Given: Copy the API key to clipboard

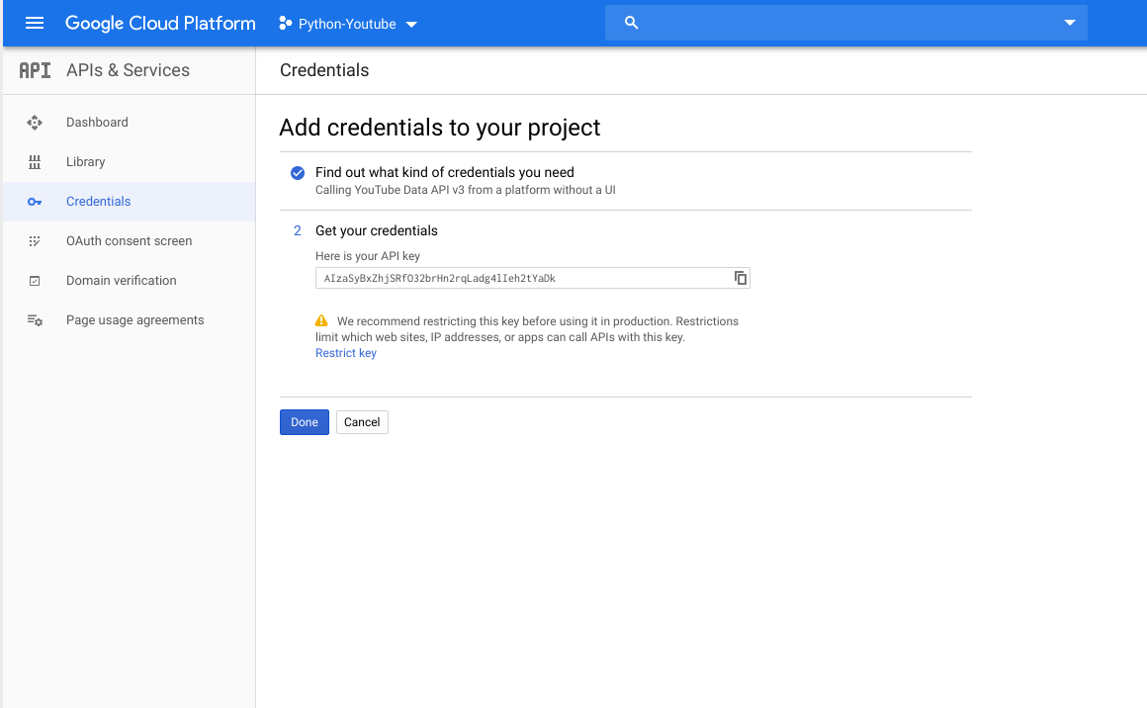Looking at the screenshot, I should click(x=741, y=278).
